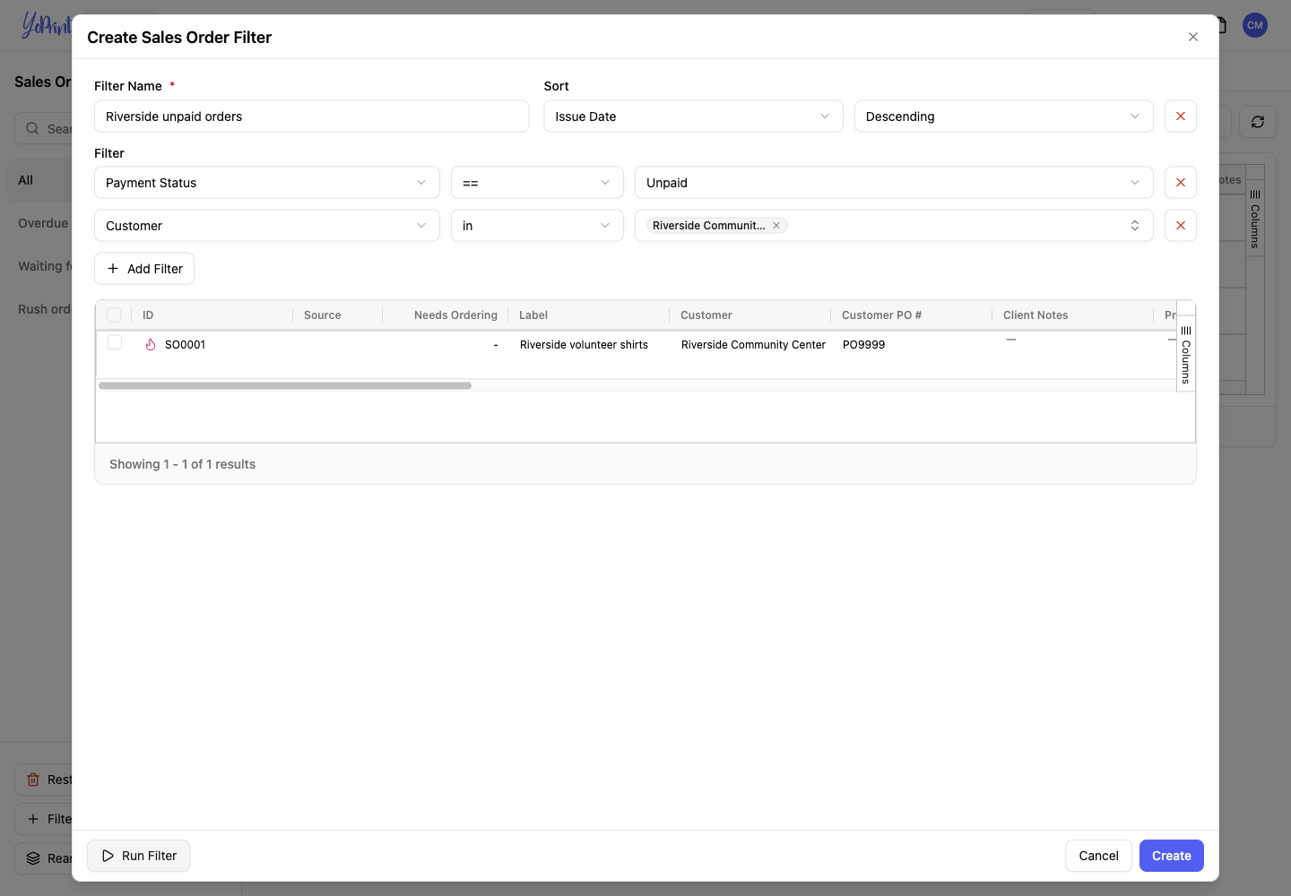Change the == operator dropdown
Image resolution: width=1291 pixels, height=896 pixels.
[537, 183]
